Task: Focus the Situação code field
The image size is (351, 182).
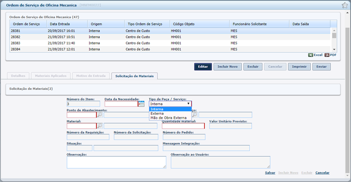Action: (x=79, y=148)
